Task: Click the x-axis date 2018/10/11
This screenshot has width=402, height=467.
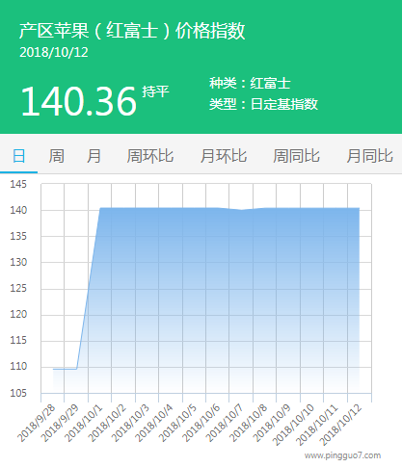Action: click(317, 425)
